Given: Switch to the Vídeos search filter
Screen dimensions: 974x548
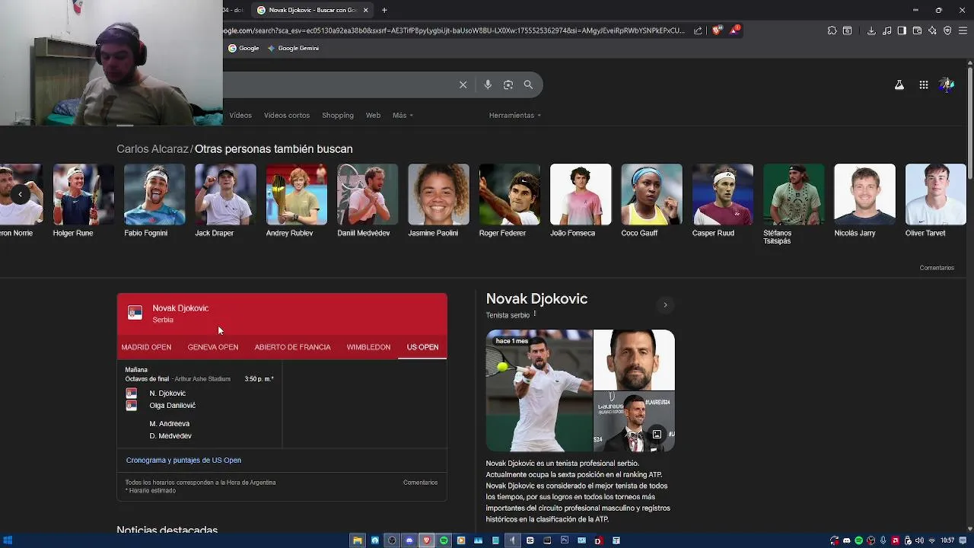Looking at the screenshot, I should pos(240,115).
